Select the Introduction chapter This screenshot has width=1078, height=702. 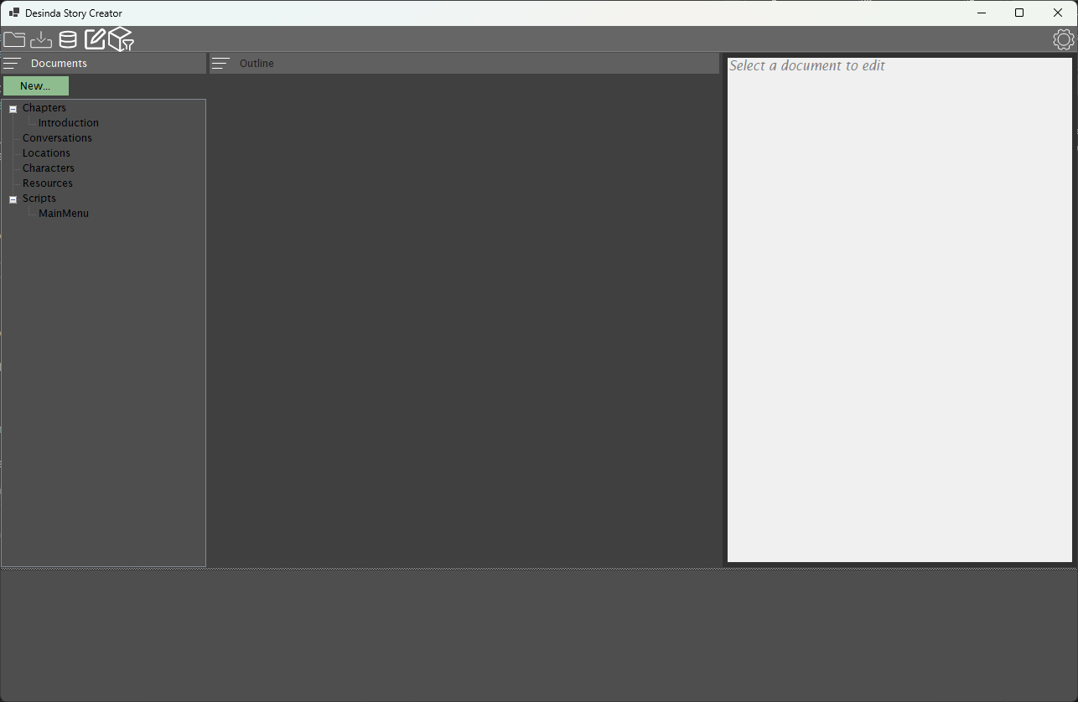pos(69,123)
